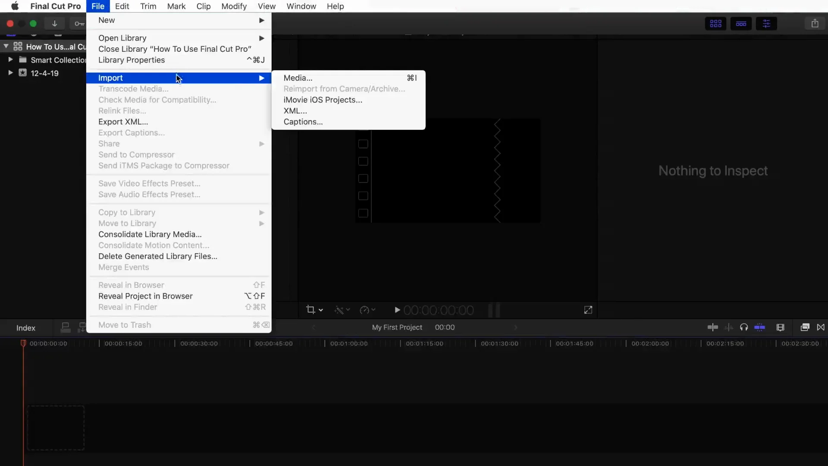Click the viewer play button
The width and height of the screenshot is (828, 466).
[x=397, y=310]
